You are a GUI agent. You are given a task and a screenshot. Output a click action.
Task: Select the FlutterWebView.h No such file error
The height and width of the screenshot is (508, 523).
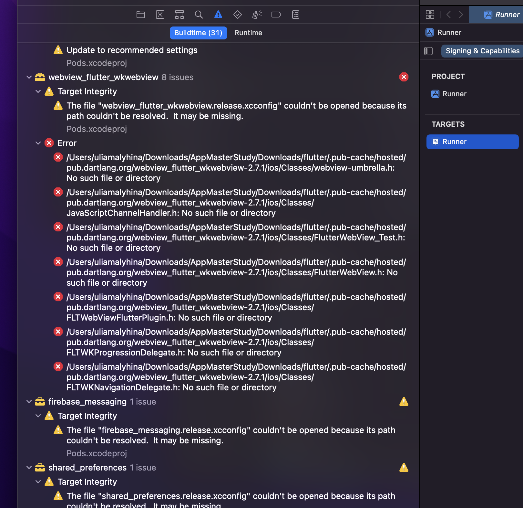236,272
